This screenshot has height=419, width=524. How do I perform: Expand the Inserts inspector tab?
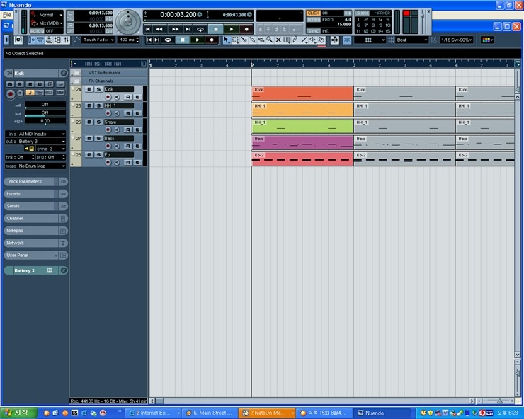(32, 193)
